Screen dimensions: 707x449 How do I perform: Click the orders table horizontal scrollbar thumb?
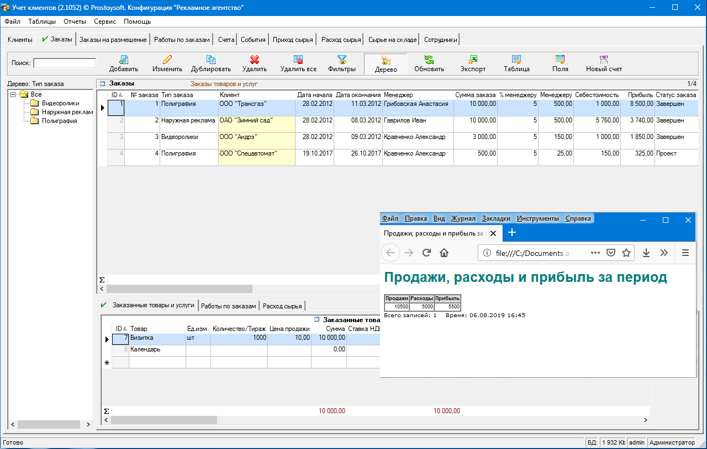180,288
